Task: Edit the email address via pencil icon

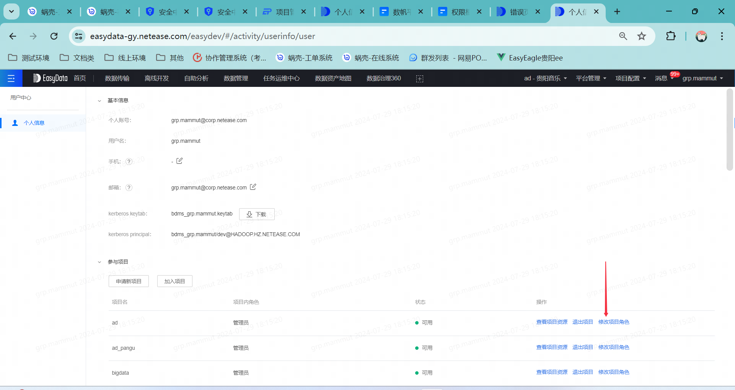Action: coord(253,187)
